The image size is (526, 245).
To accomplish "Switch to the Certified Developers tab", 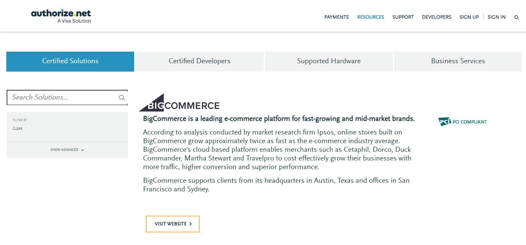I will (199, 61).
